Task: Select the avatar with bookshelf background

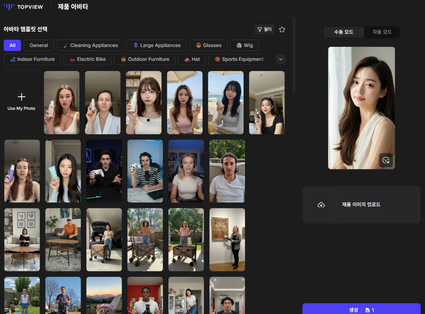Action: pos(143,102)
